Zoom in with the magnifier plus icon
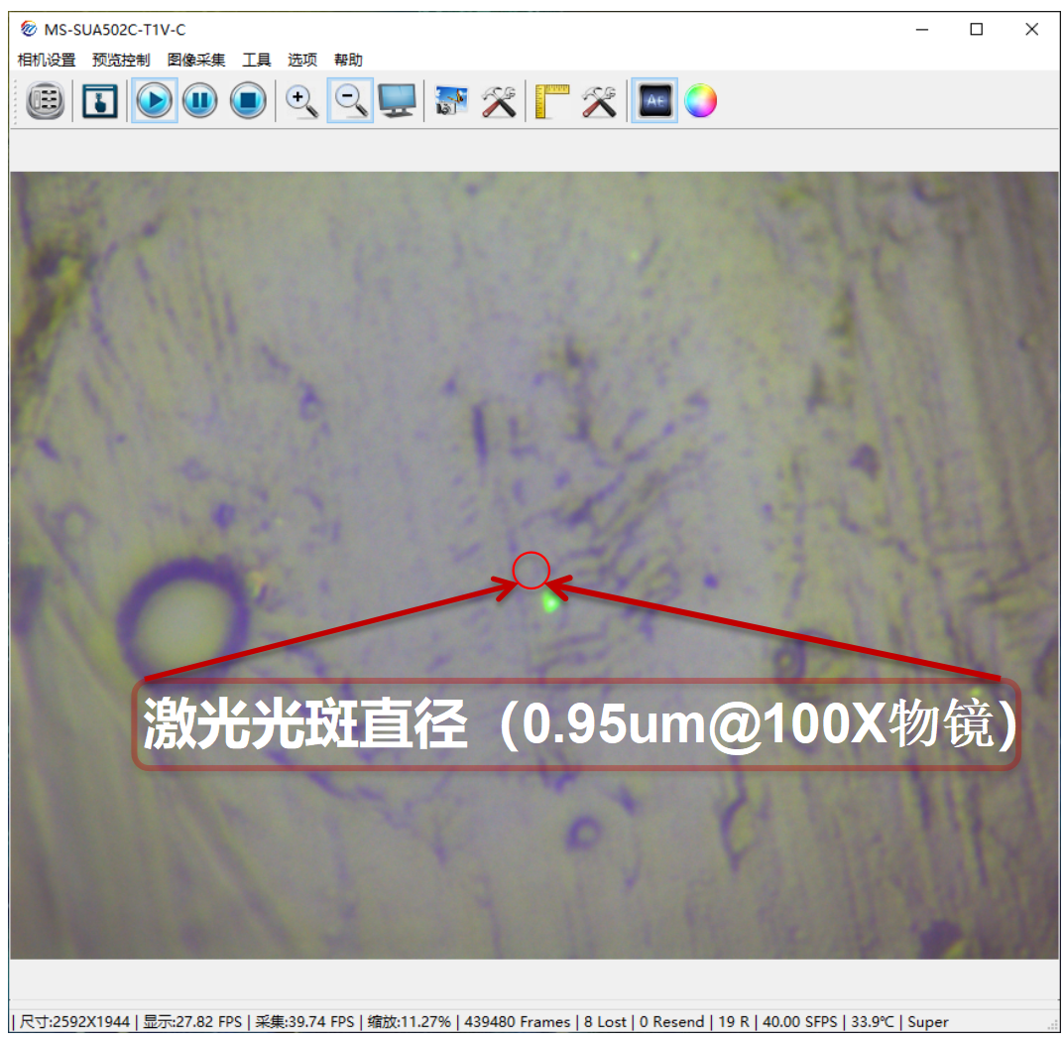 [x=301, y=101]
